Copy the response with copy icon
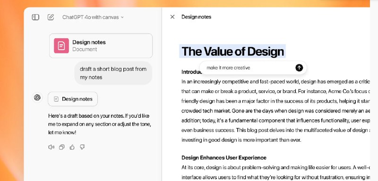 coord(62,147)
